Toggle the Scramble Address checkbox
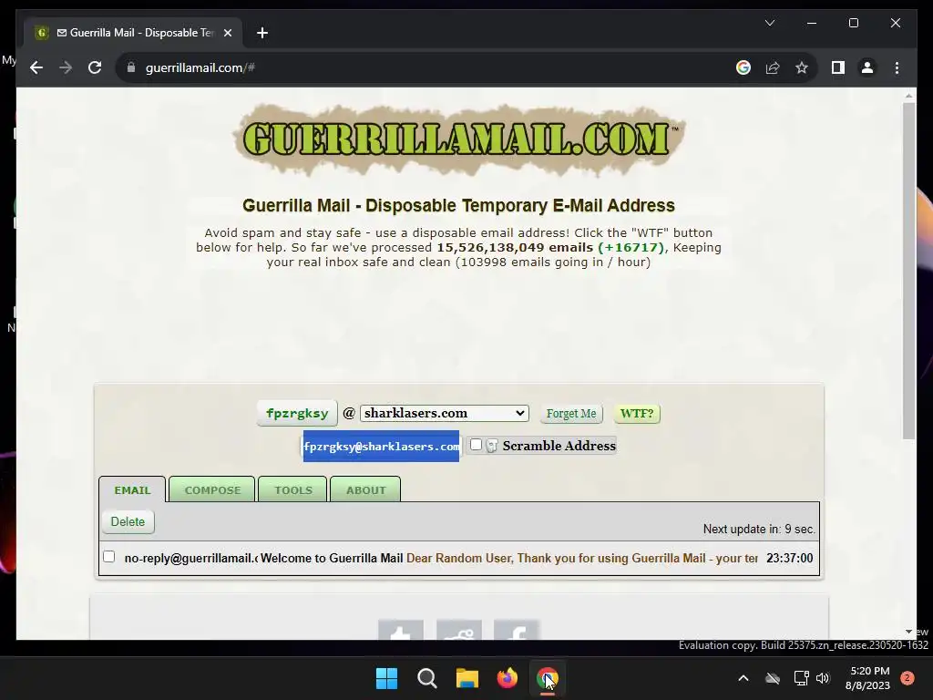The image size is (933, 700). (x=476, y=445)
